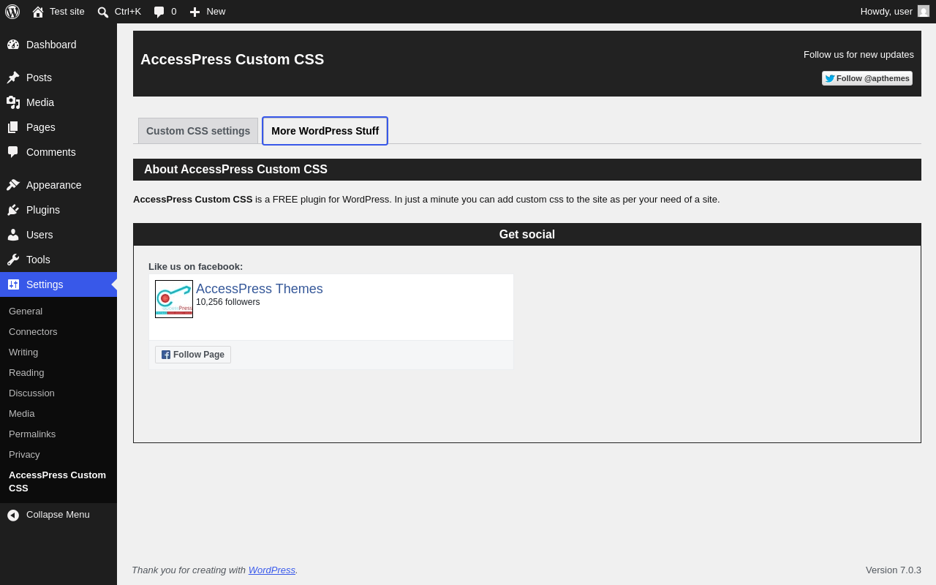The height and width of the screenshot is (585, 936).
Task: Click the Test site name link
Action: (x=67, y=11)
